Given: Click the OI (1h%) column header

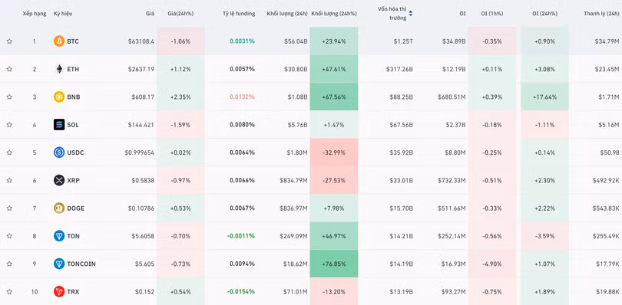Looking at the screenshot, I should (x=492, y=14).
